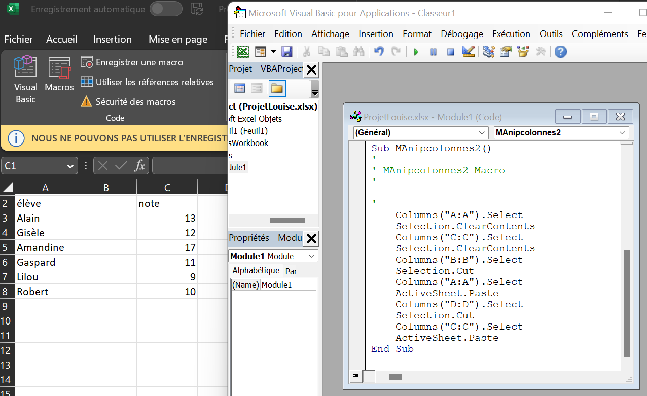This screenshot has height=396, width=647.
Task: Click the Excel app icon in title bar
Action: tap(13, 9)
